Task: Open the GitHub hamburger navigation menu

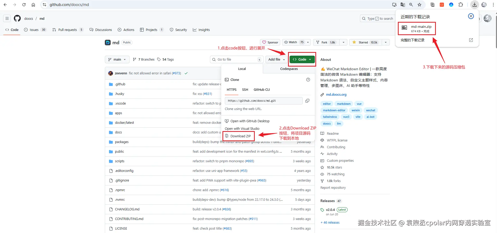Action: click(x=7, y=18)
